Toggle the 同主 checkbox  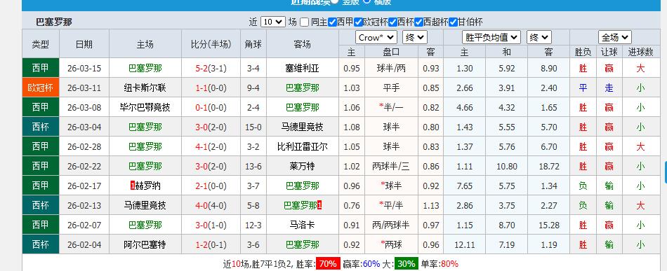pyautogui.click(x=304, y=22)
